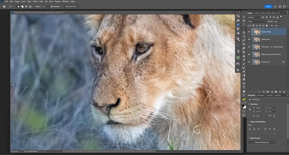Collapse the Transform section
This screenshot has height=155, width=289.
point(249,104)
